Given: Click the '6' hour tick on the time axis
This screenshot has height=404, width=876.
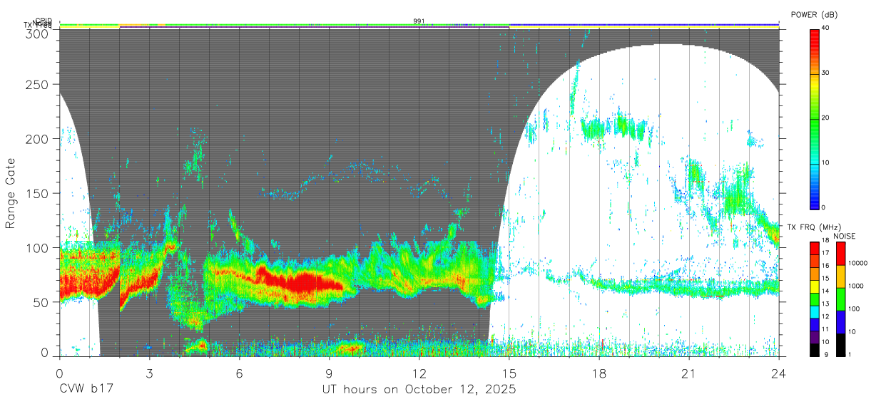Looking at the screenshot, I should coord(239,373).
